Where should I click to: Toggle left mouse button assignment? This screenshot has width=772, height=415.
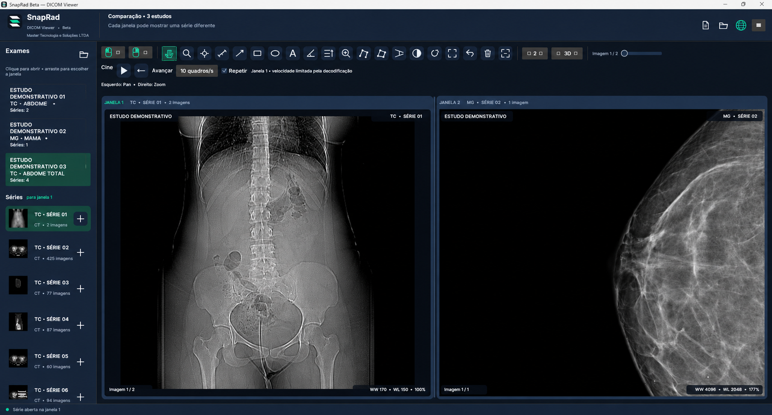click(113, 53)
